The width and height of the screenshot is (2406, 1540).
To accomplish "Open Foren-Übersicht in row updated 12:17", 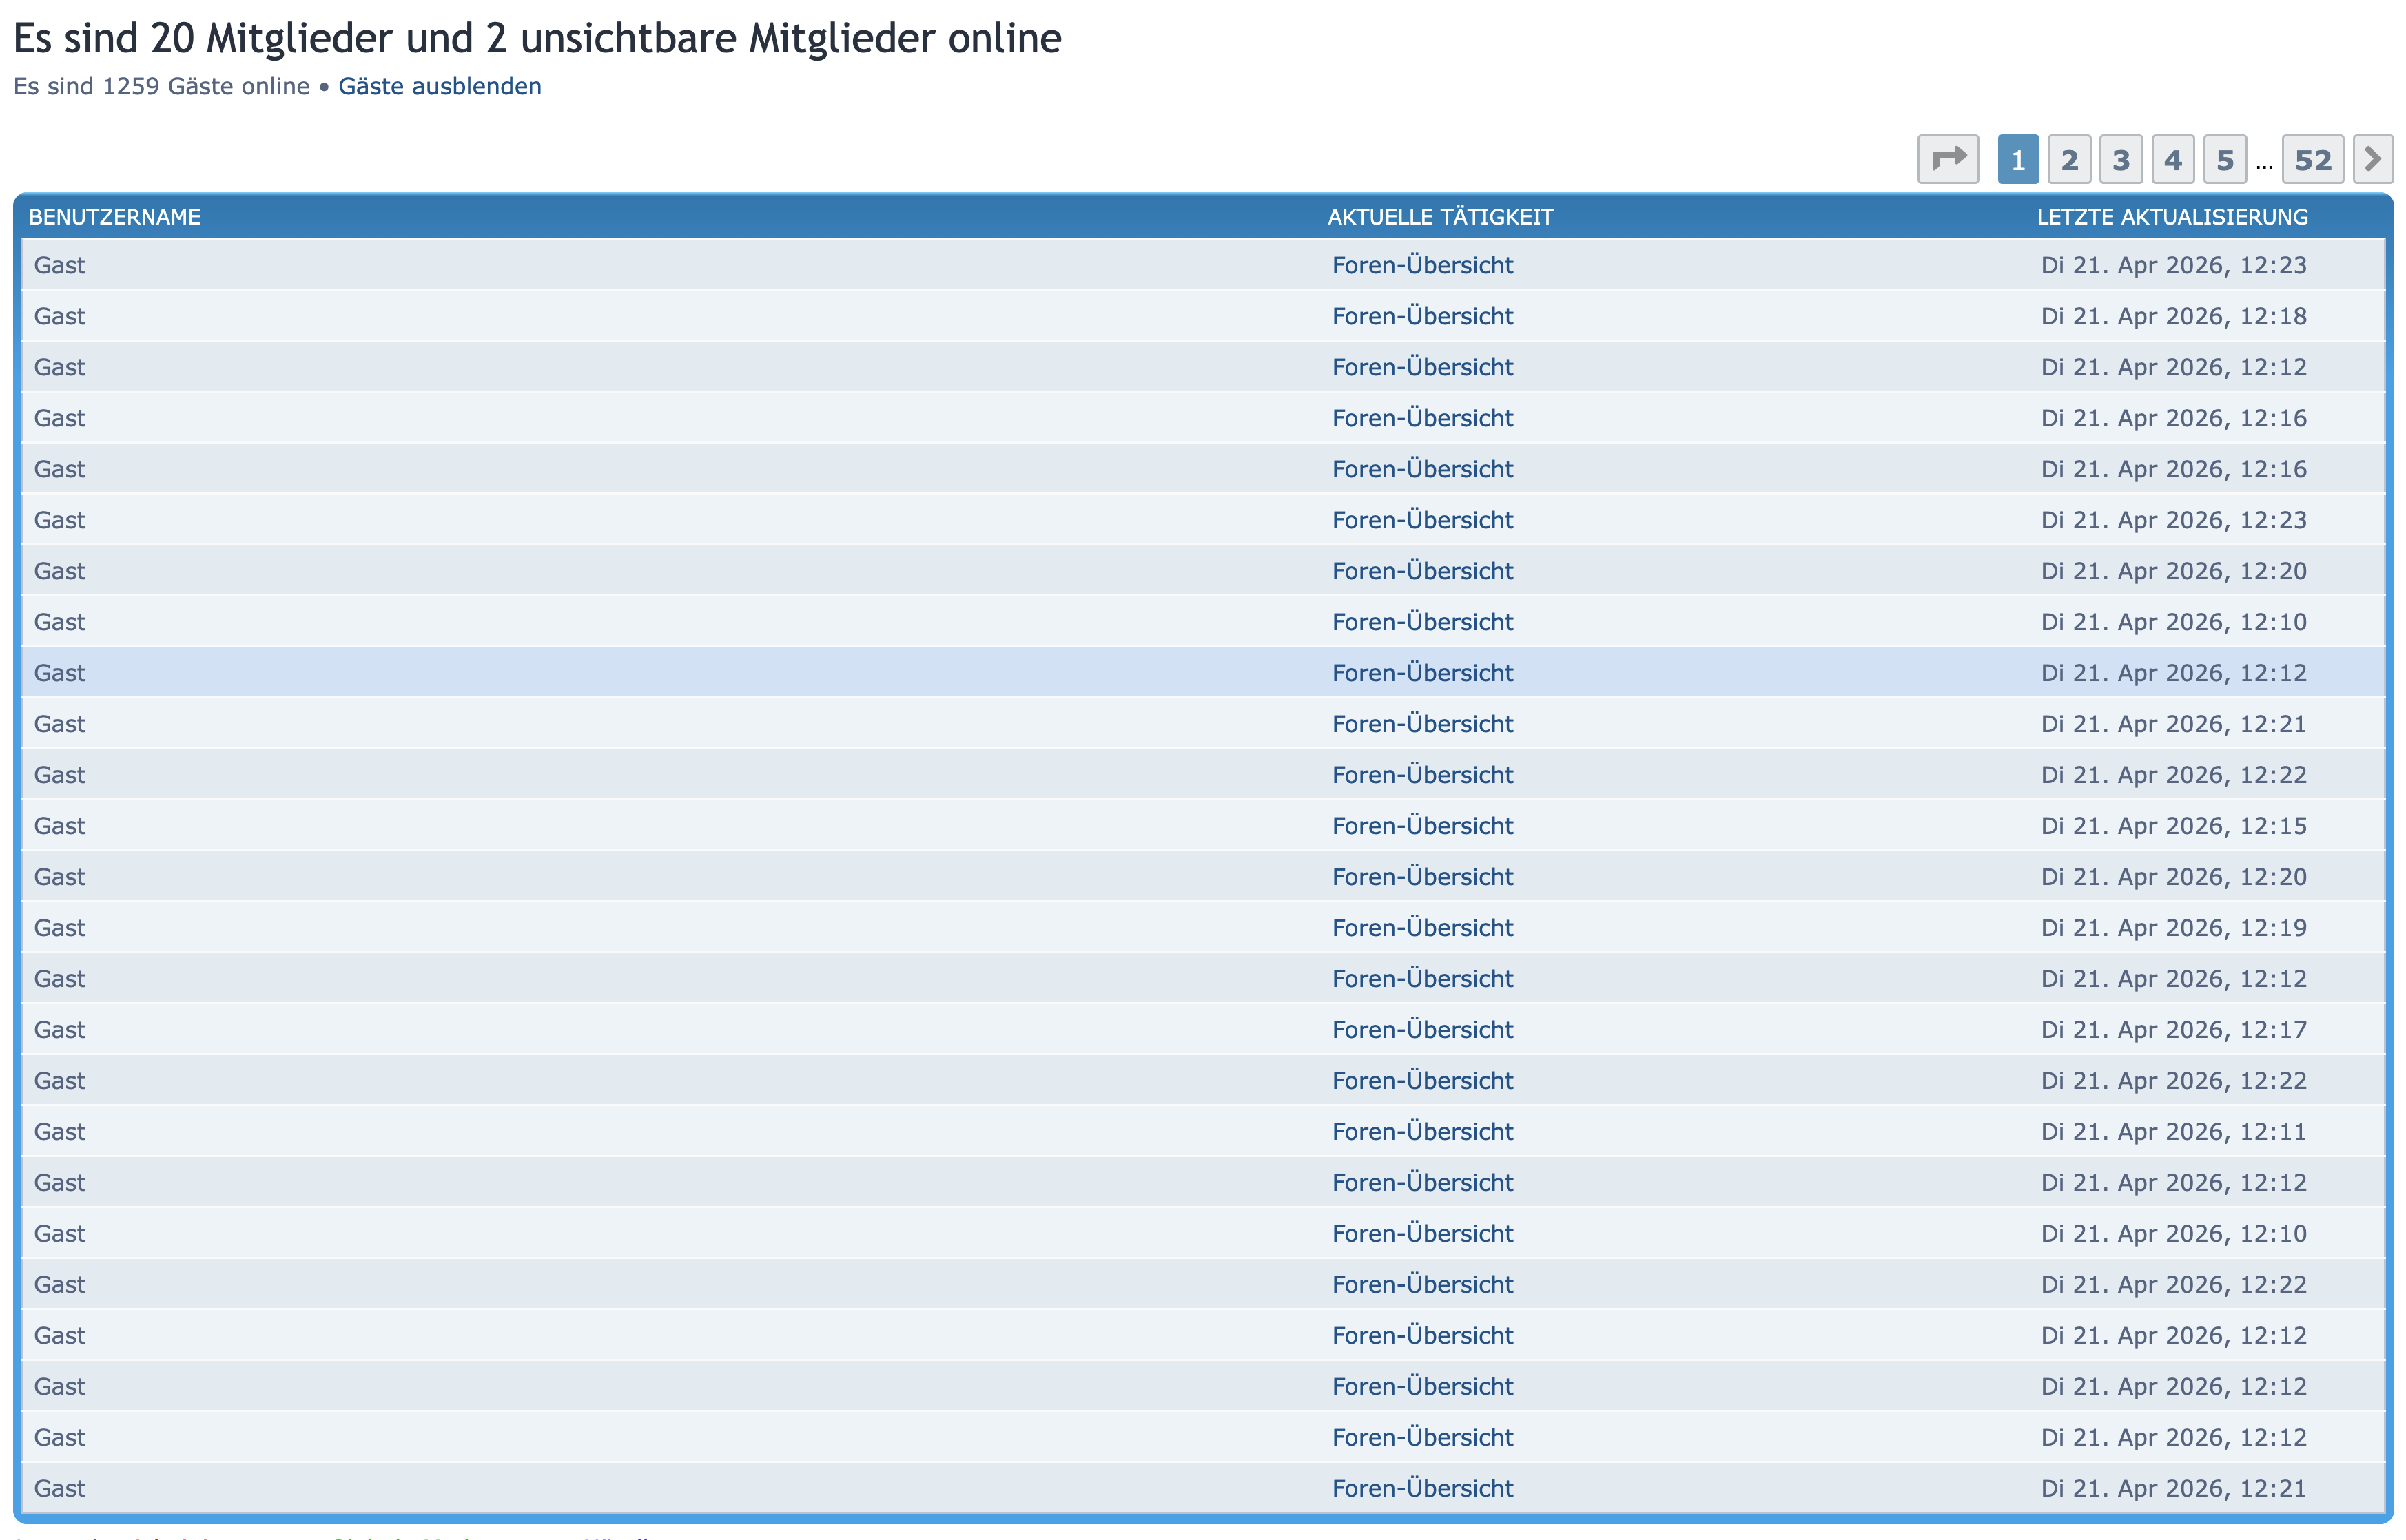I will [x=1421, y=1030].
